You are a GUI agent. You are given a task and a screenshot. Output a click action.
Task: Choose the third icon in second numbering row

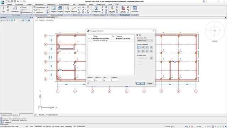click(147, 51)
